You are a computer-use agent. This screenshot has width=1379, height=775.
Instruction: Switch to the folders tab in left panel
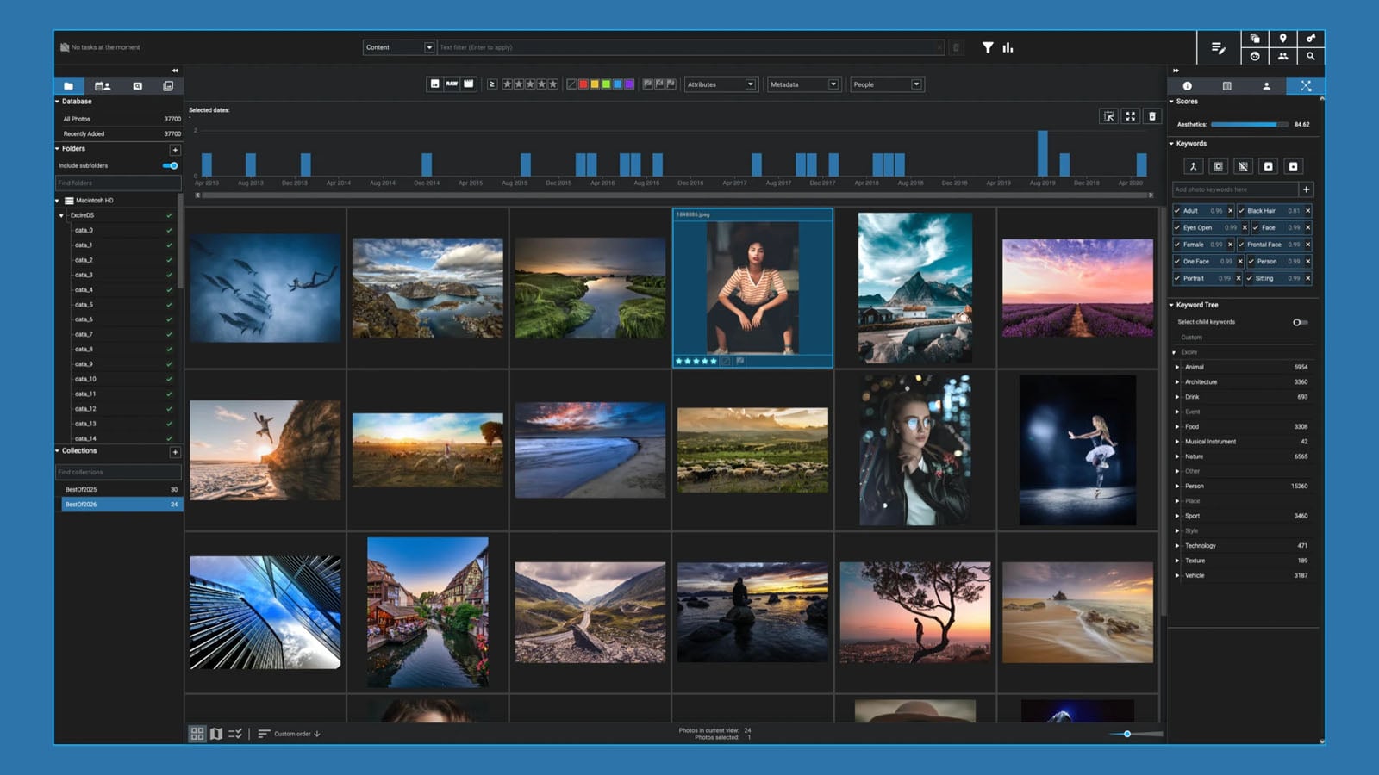[x=68, y=86]
